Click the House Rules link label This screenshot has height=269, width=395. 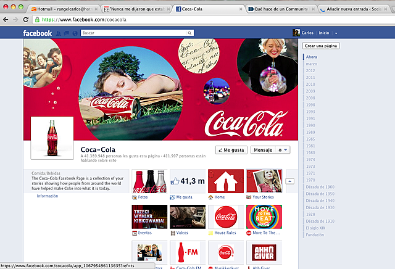[225, 233]
